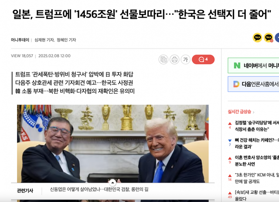Subscribe via 네이버에서 머니투데이 banner
The image size is (279, 202).
point(253,66)
